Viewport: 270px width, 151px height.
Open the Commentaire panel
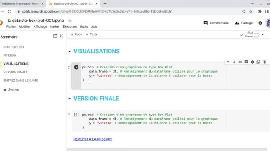[216, 23]
